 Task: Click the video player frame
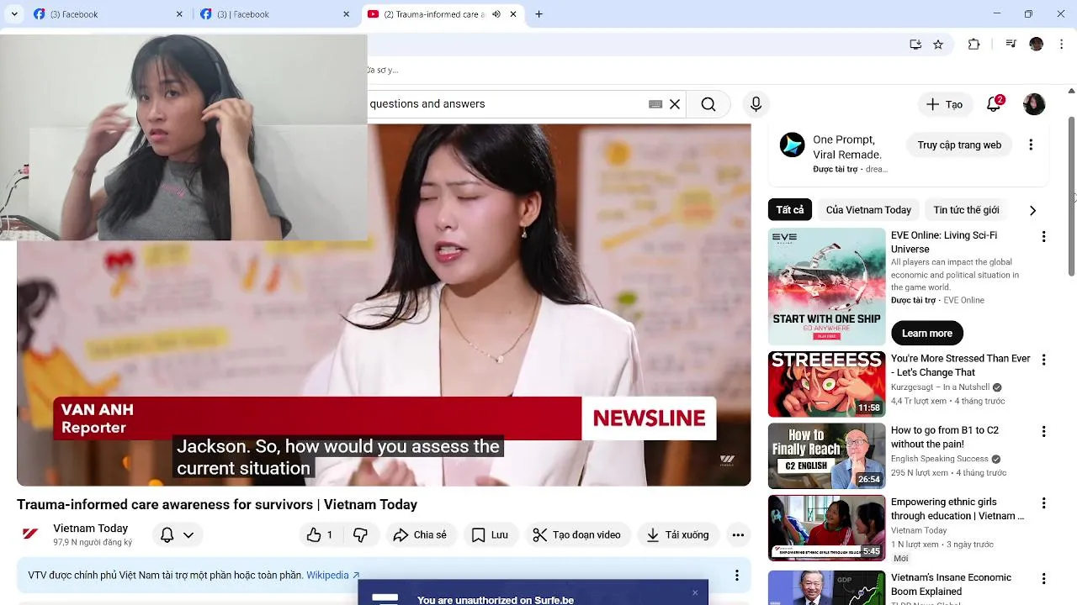[384, 305]
